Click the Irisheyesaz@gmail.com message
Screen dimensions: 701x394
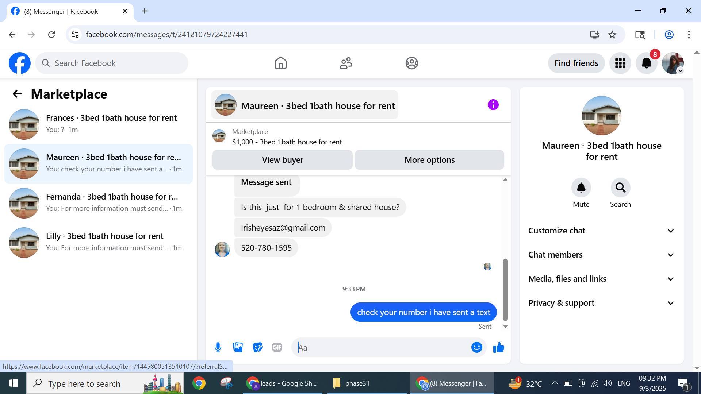(283, 228)
